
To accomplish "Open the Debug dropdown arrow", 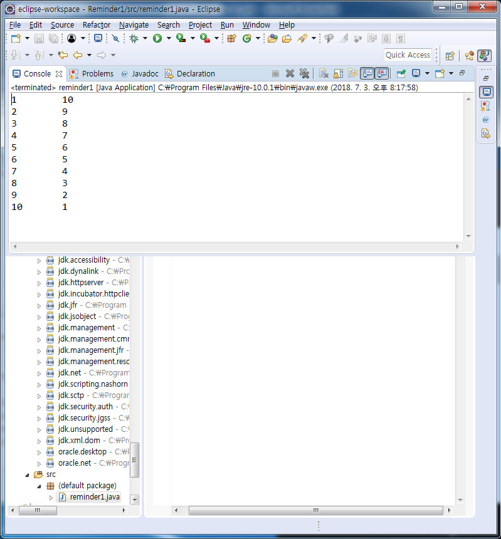I will point(145,38).
